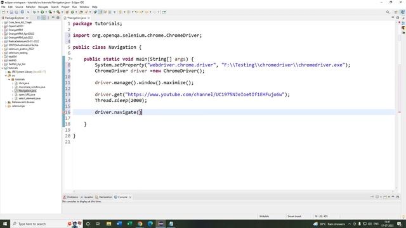Maximize the Console panel
Viewport: 406px width, 228px height.
click(398, 197)
